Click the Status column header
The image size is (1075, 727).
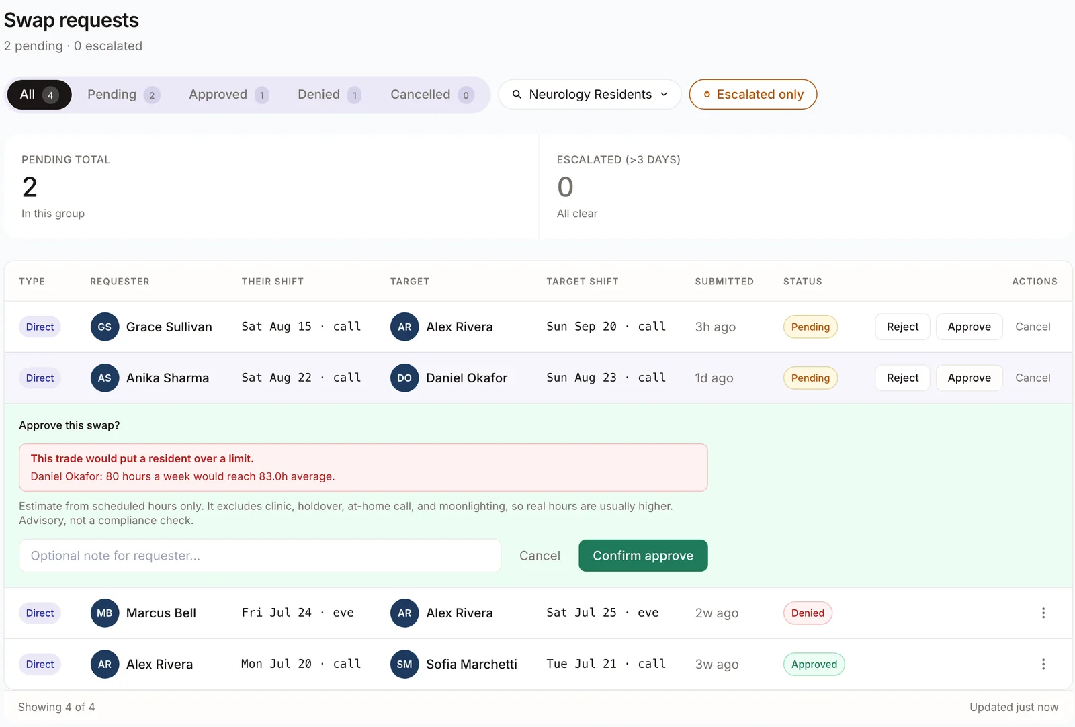pyautogui.click(x=802, y=282)
